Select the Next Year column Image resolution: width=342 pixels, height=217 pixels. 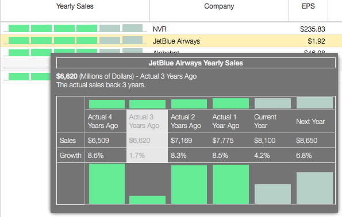click(x=310, y=122)
